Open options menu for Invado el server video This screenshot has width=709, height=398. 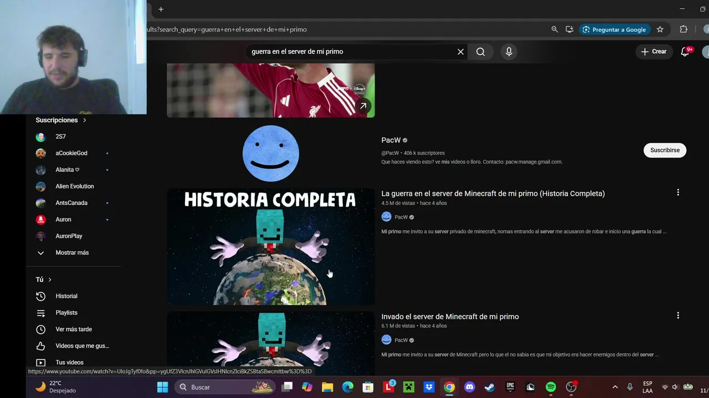point(678,316)
